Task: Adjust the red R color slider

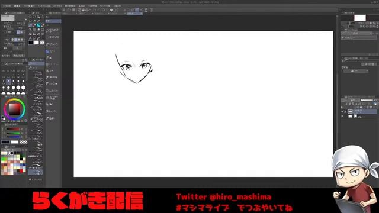Action: click(13, 129)
